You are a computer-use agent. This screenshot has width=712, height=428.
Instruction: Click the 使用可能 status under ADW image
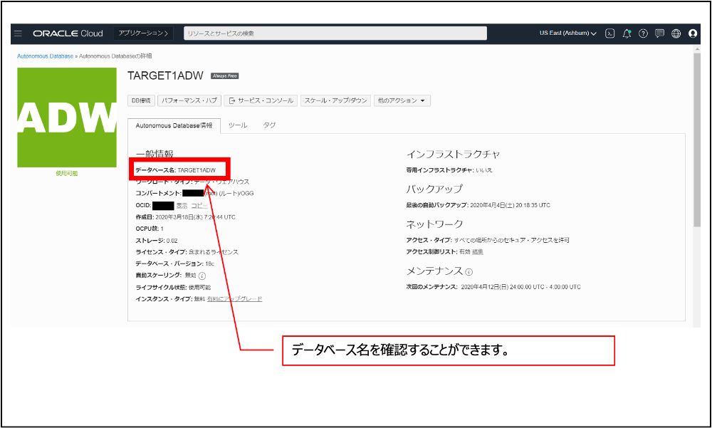[67, 174]
